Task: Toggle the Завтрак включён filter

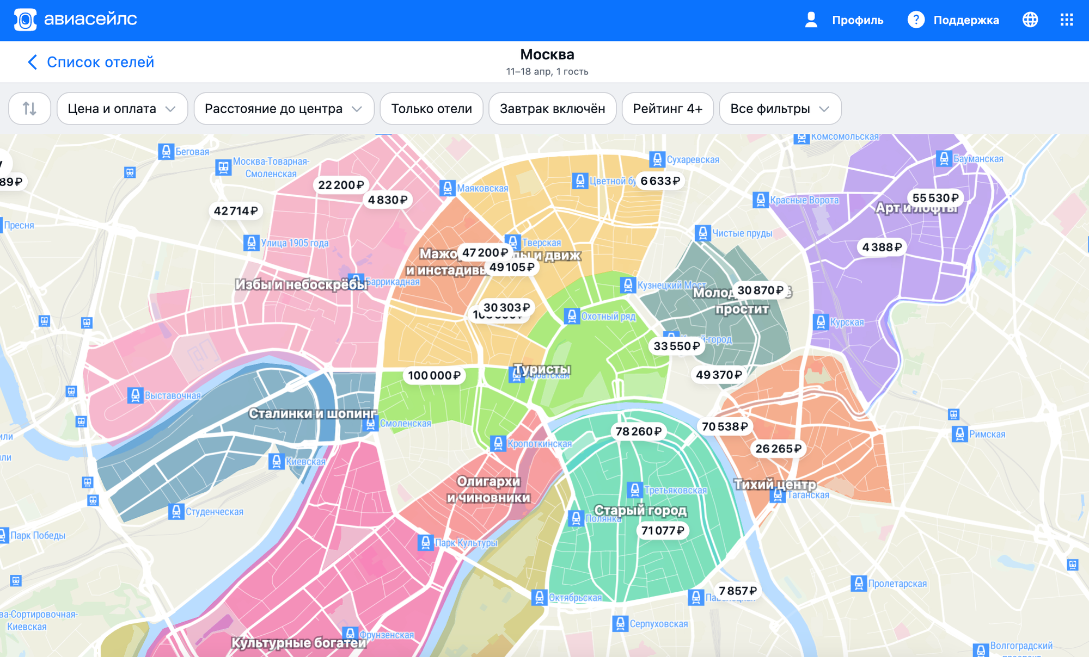Action: click(552, 109)
